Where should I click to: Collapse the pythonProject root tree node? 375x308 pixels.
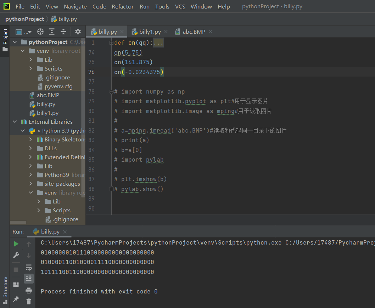(x=15, y=42)
